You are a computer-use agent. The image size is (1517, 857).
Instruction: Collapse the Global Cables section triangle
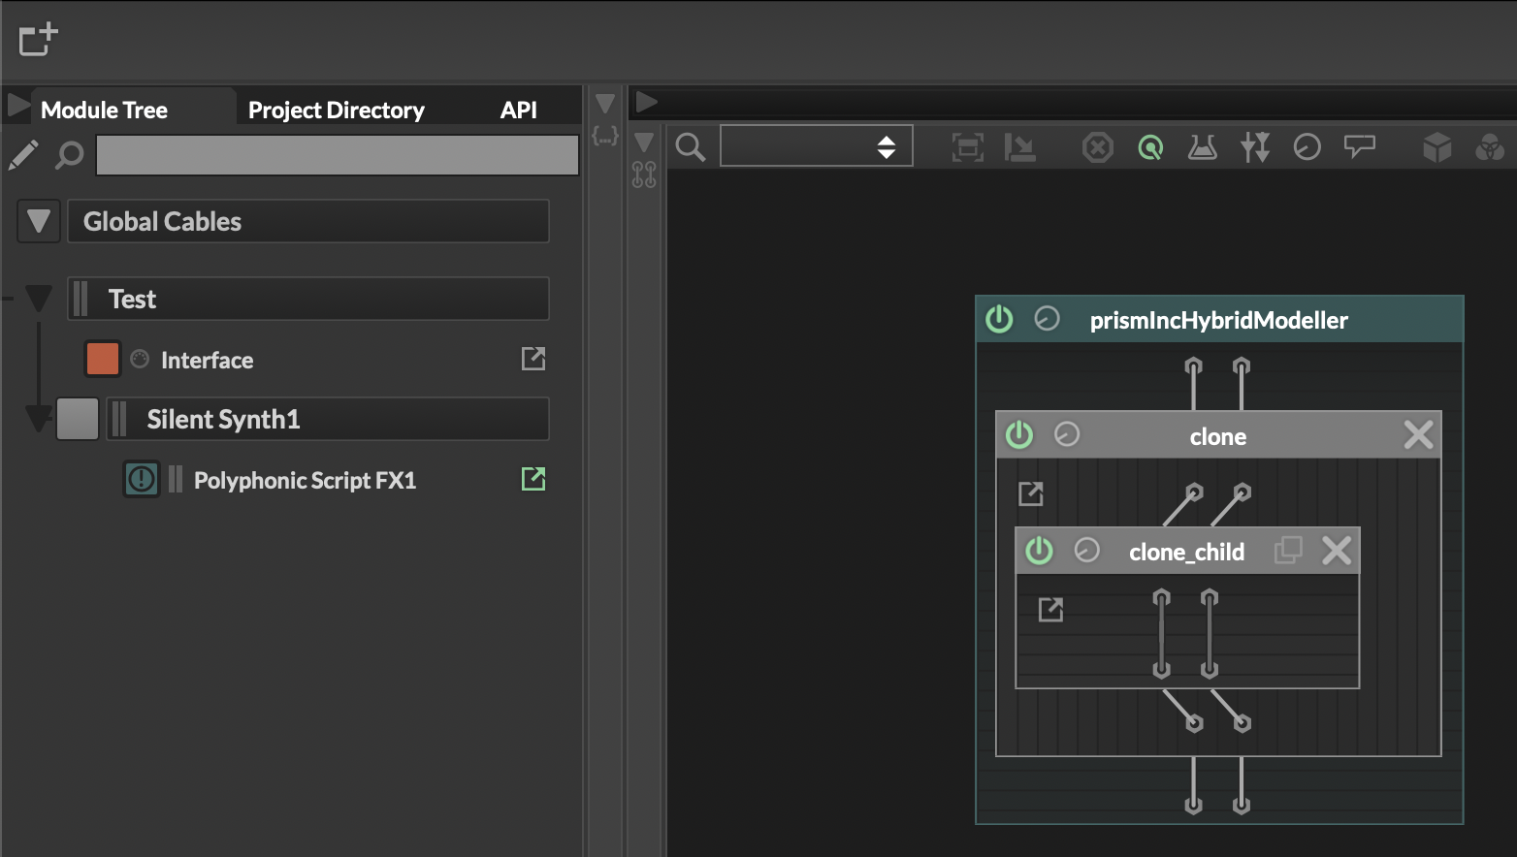tap(39, 221)
